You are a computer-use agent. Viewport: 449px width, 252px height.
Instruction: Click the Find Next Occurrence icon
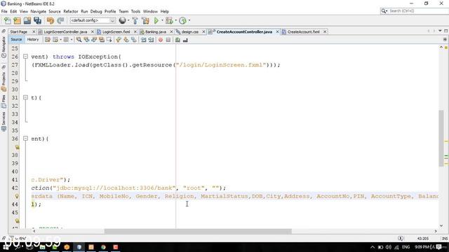(94, 40)
